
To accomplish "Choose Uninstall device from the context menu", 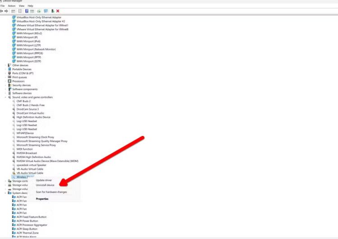I will 45,185.
